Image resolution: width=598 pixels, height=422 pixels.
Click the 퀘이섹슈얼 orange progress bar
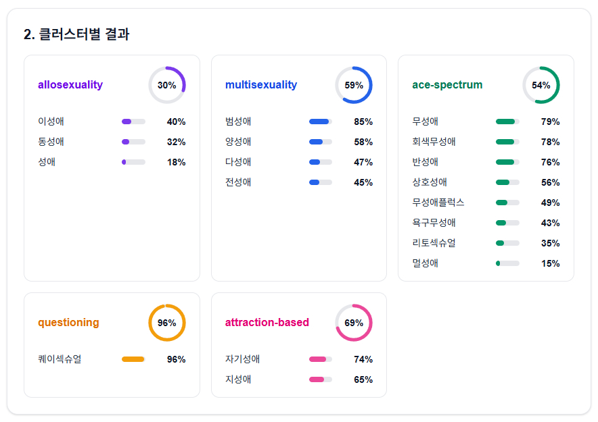tap(133, 359)
